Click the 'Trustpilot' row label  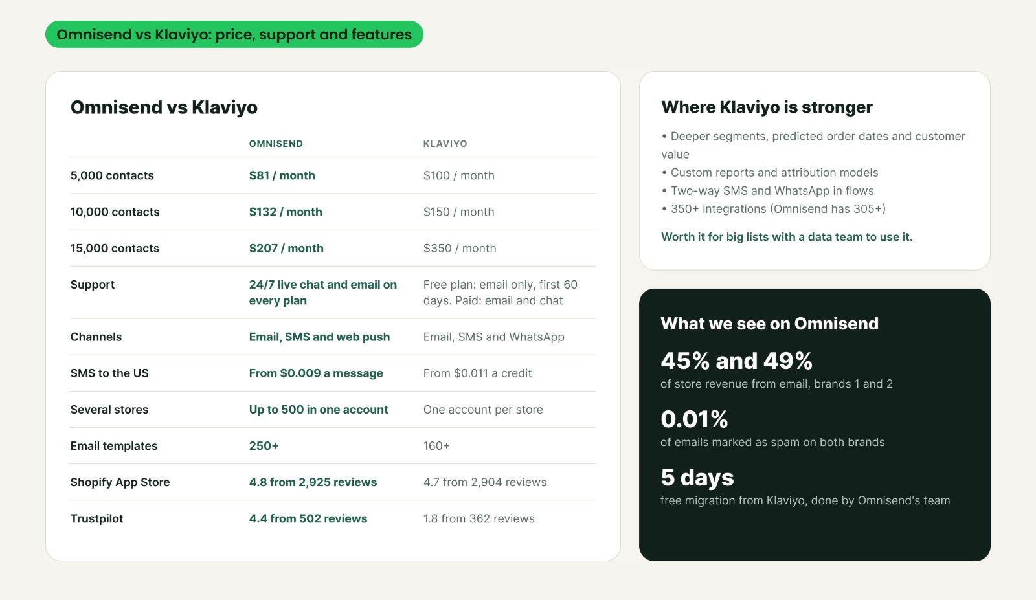96,518
